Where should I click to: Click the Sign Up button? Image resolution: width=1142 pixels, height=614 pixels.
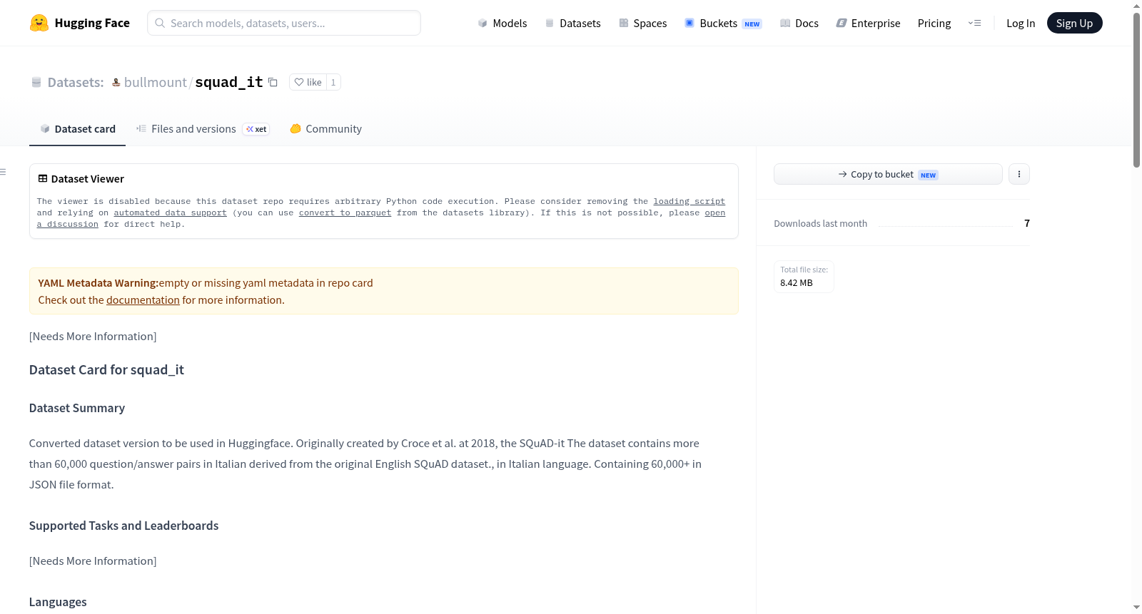click(1074, 23)
